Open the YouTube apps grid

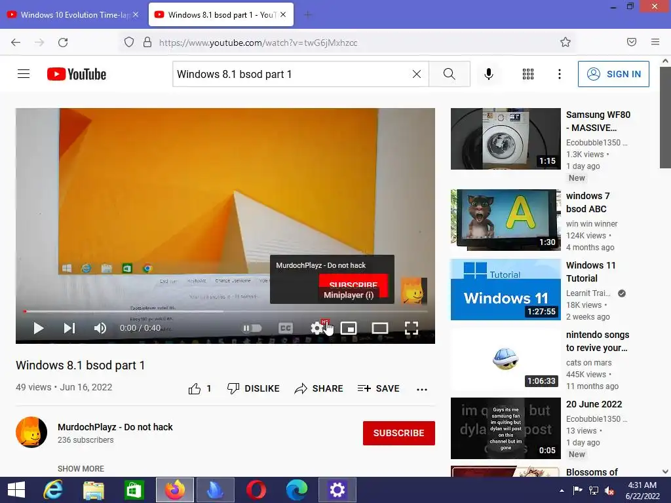click(528, 74)
